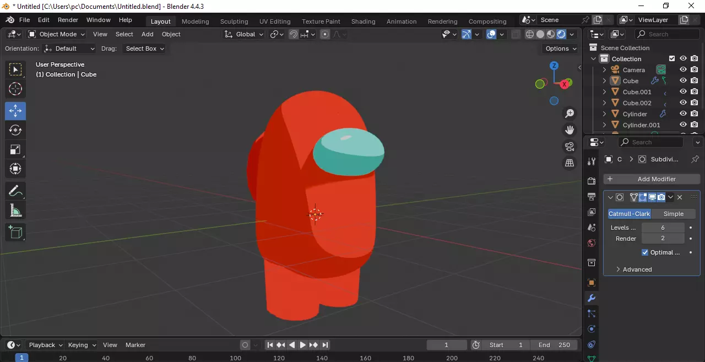Expand the Cube.001 tree item
Image resolution: width=705 pixels, height=362 pixels.
click(604, 92)
